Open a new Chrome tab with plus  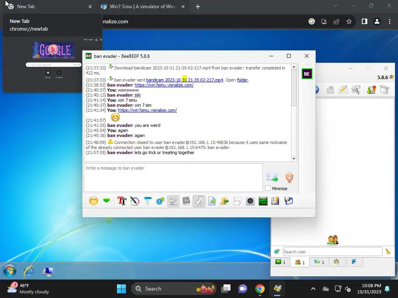pyautogui.click(x=198, y=7)
